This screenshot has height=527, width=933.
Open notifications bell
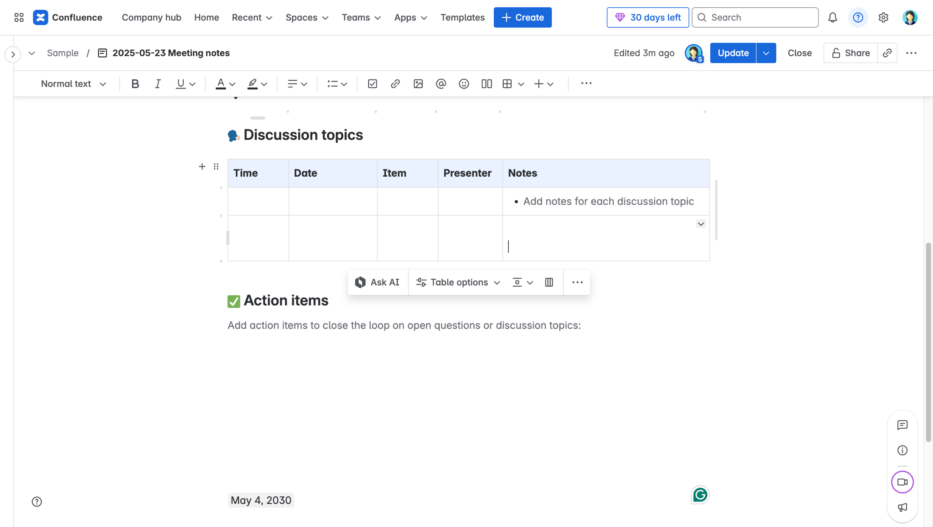click(x=832, y=17)
